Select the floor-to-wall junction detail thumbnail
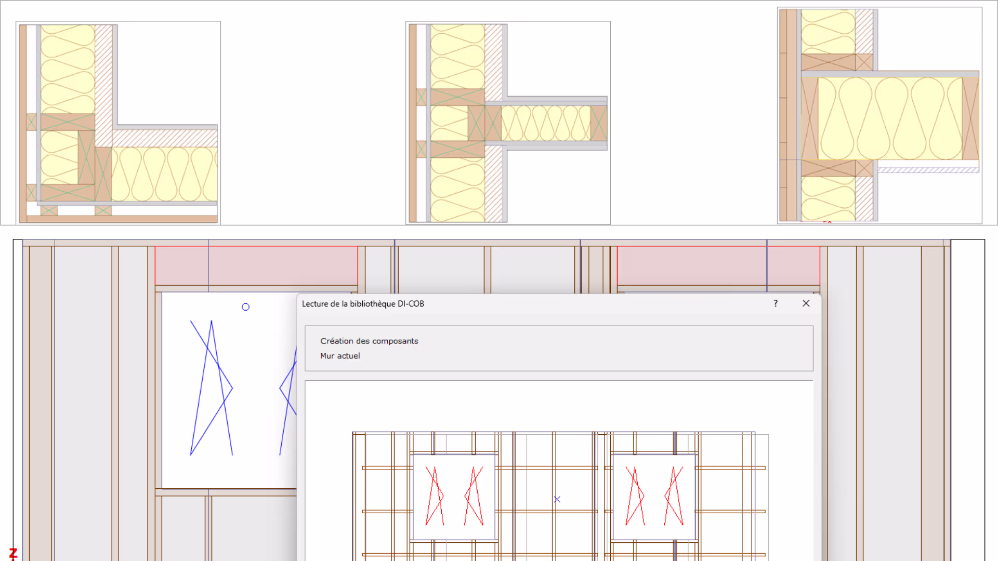Image resolution: width=998 pixels, height=561 pixels. pyautogui.click(x=879, y=115)
